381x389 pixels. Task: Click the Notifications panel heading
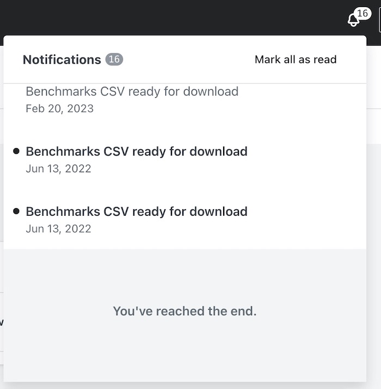(62, 59)
